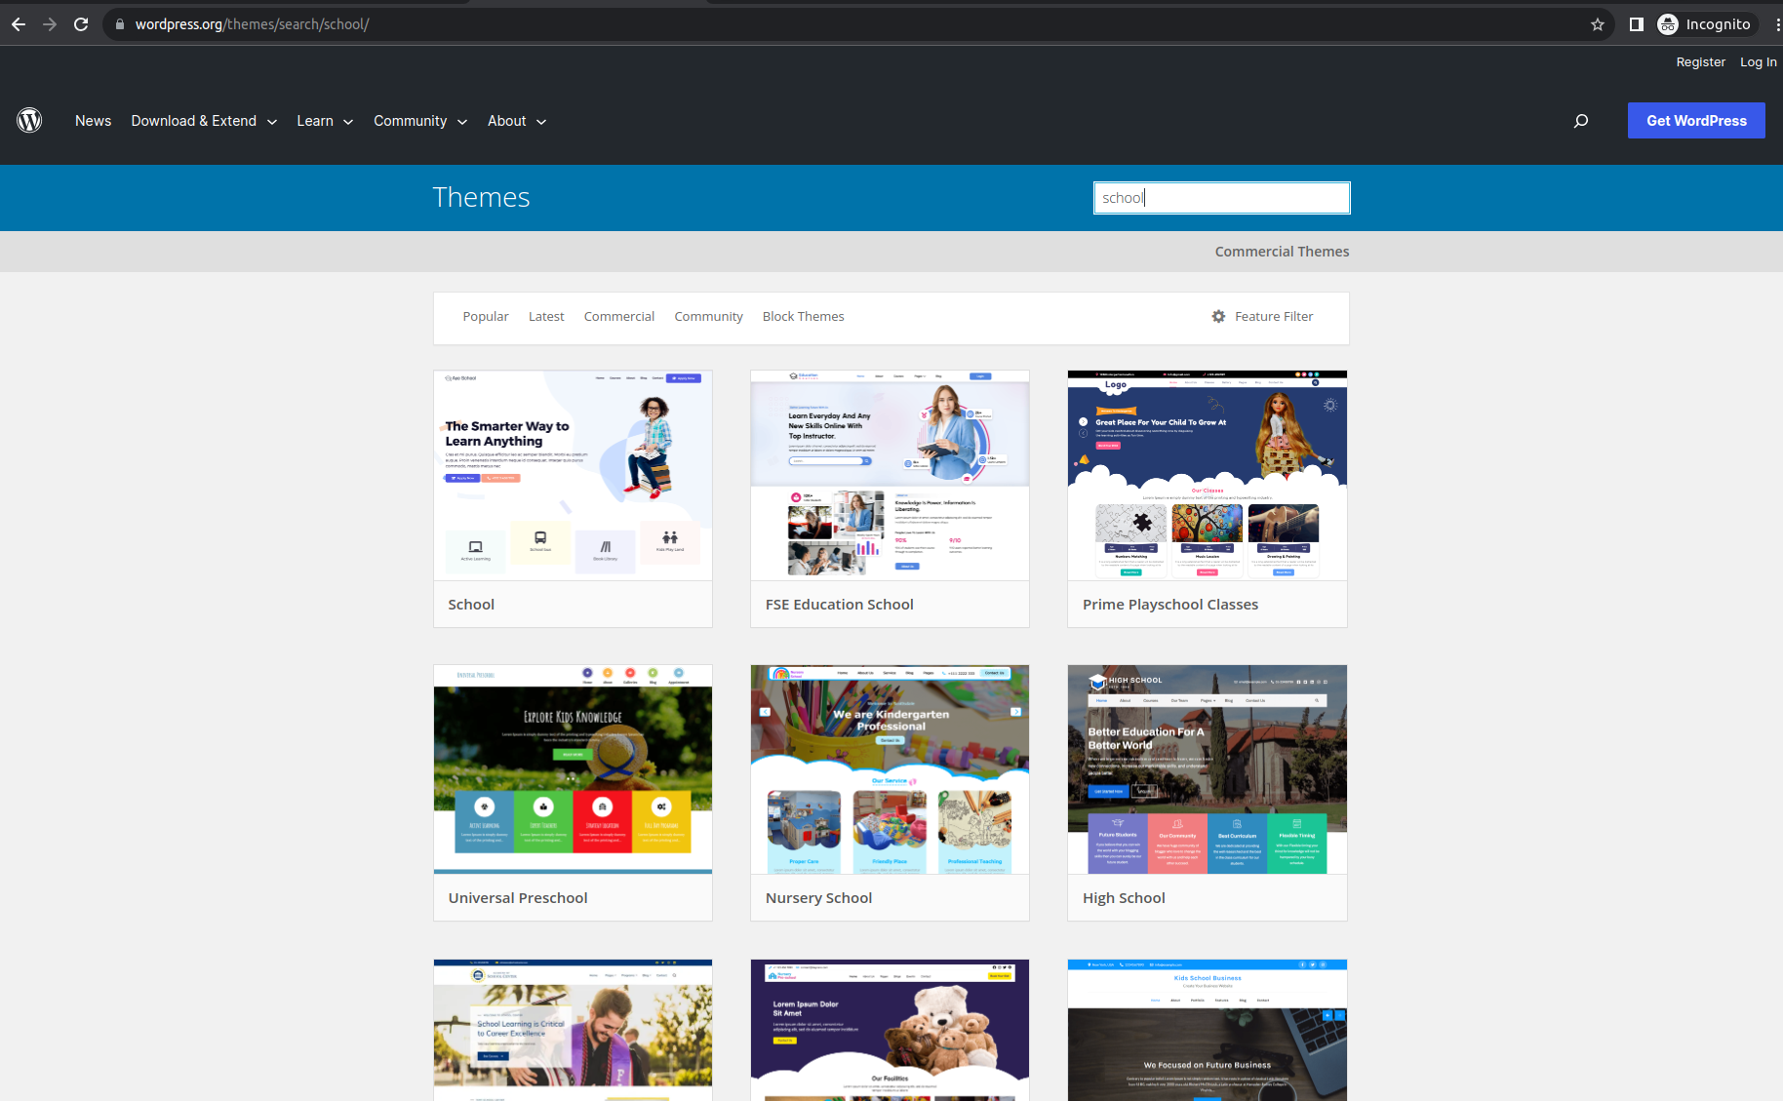
Task: Click the Feature Filter text
Action: point(1273,316)
